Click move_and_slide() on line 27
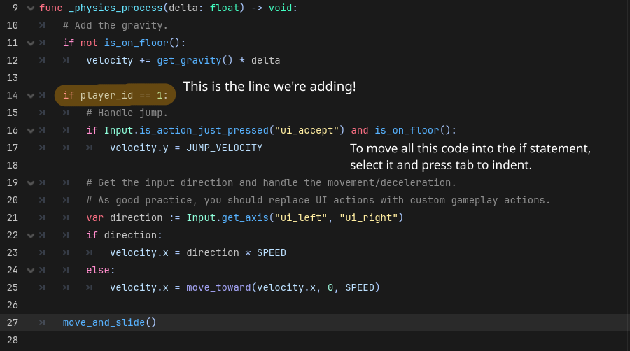630x351 pixels. tap(109, 322)
